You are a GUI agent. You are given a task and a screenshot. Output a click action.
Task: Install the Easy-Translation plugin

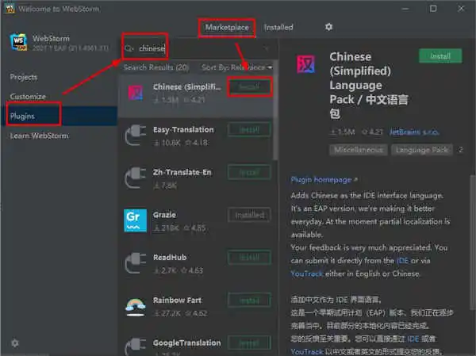249,129
